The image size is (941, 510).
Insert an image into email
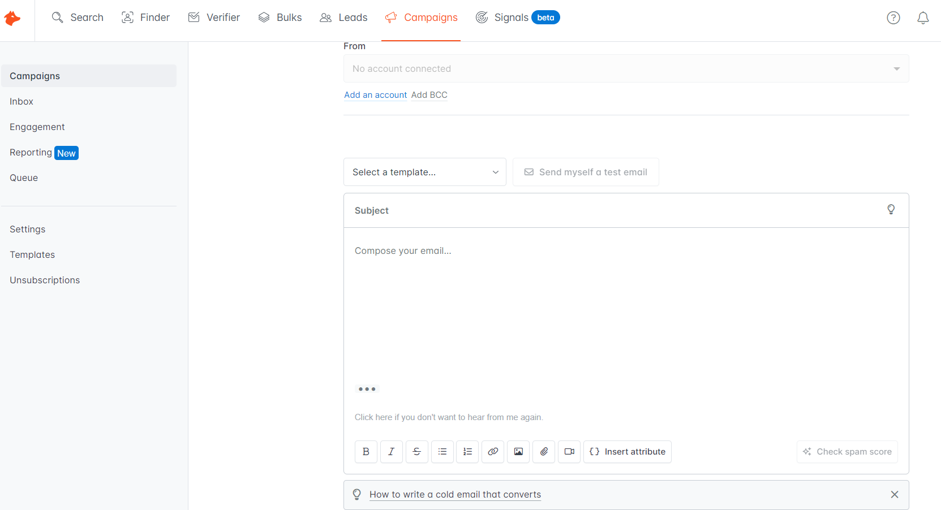[x=518, y=452]
